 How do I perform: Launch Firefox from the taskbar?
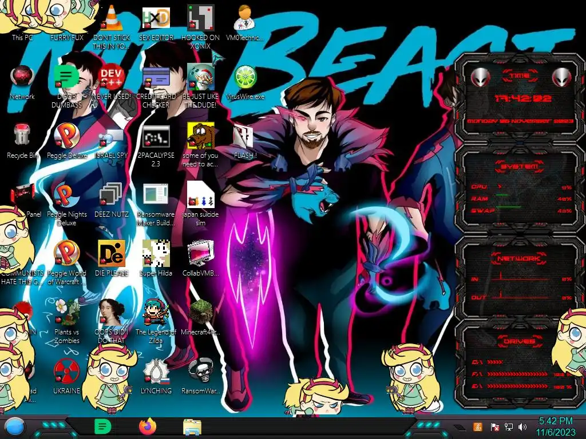(148, 427)
